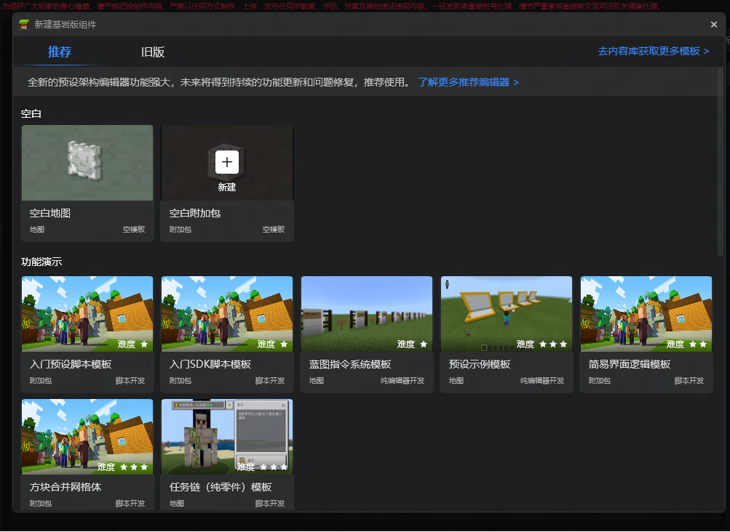Switch to the 推荐 tab
730x532 pixels.
[x=60, y=52]
